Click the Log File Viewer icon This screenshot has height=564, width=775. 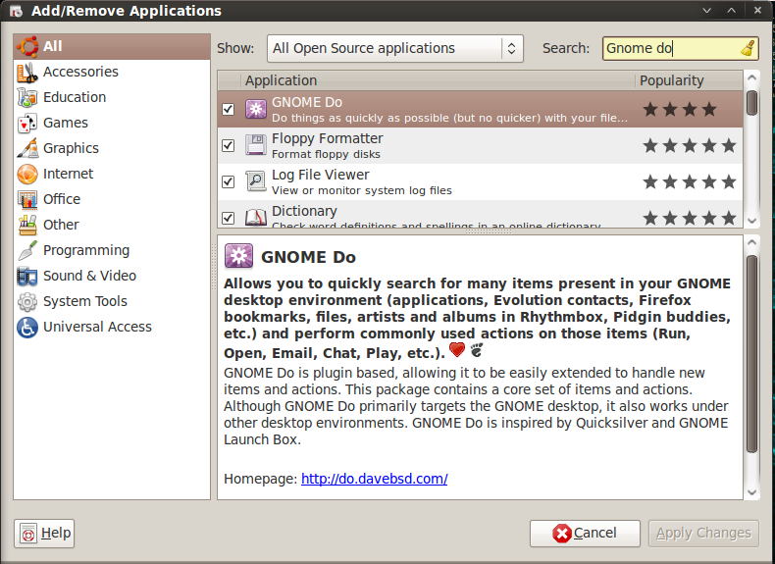256,181
